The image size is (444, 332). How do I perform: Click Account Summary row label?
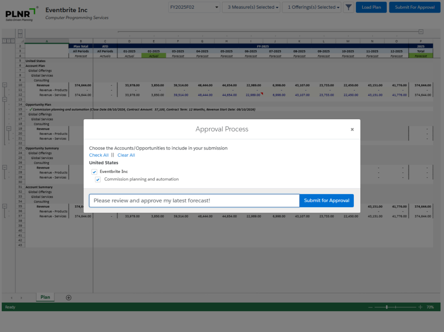pos(39,187)
